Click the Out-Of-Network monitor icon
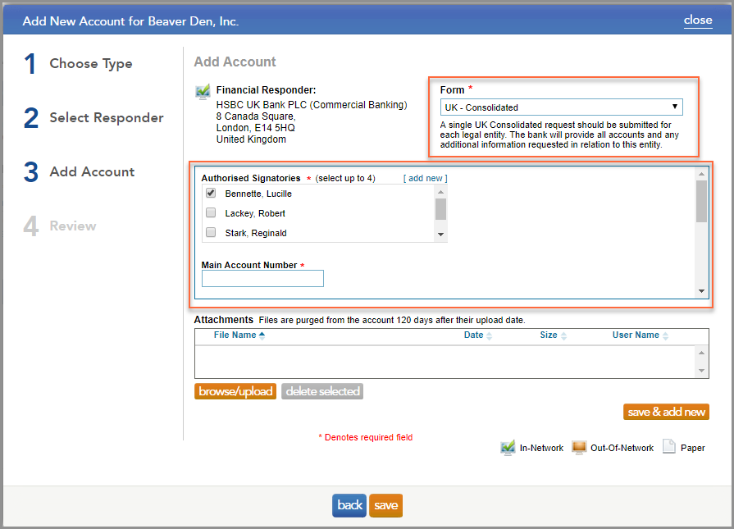Image resolution: width=734 pixels, height=529 pixels. tap(580, 447)
